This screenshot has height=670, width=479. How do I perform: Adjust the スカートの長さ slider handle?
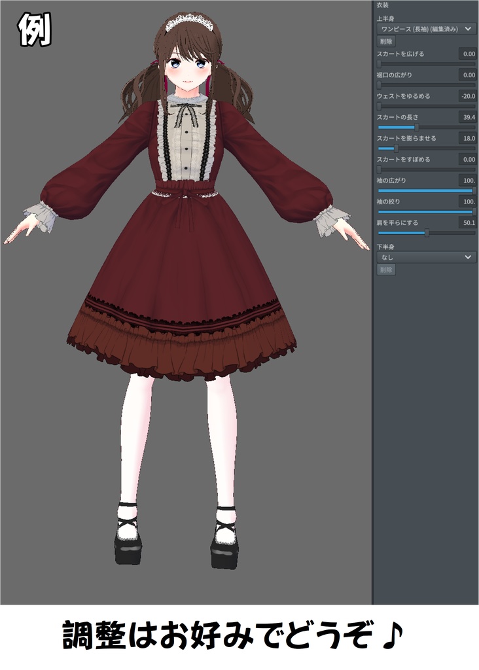click(x=416, y=128)
